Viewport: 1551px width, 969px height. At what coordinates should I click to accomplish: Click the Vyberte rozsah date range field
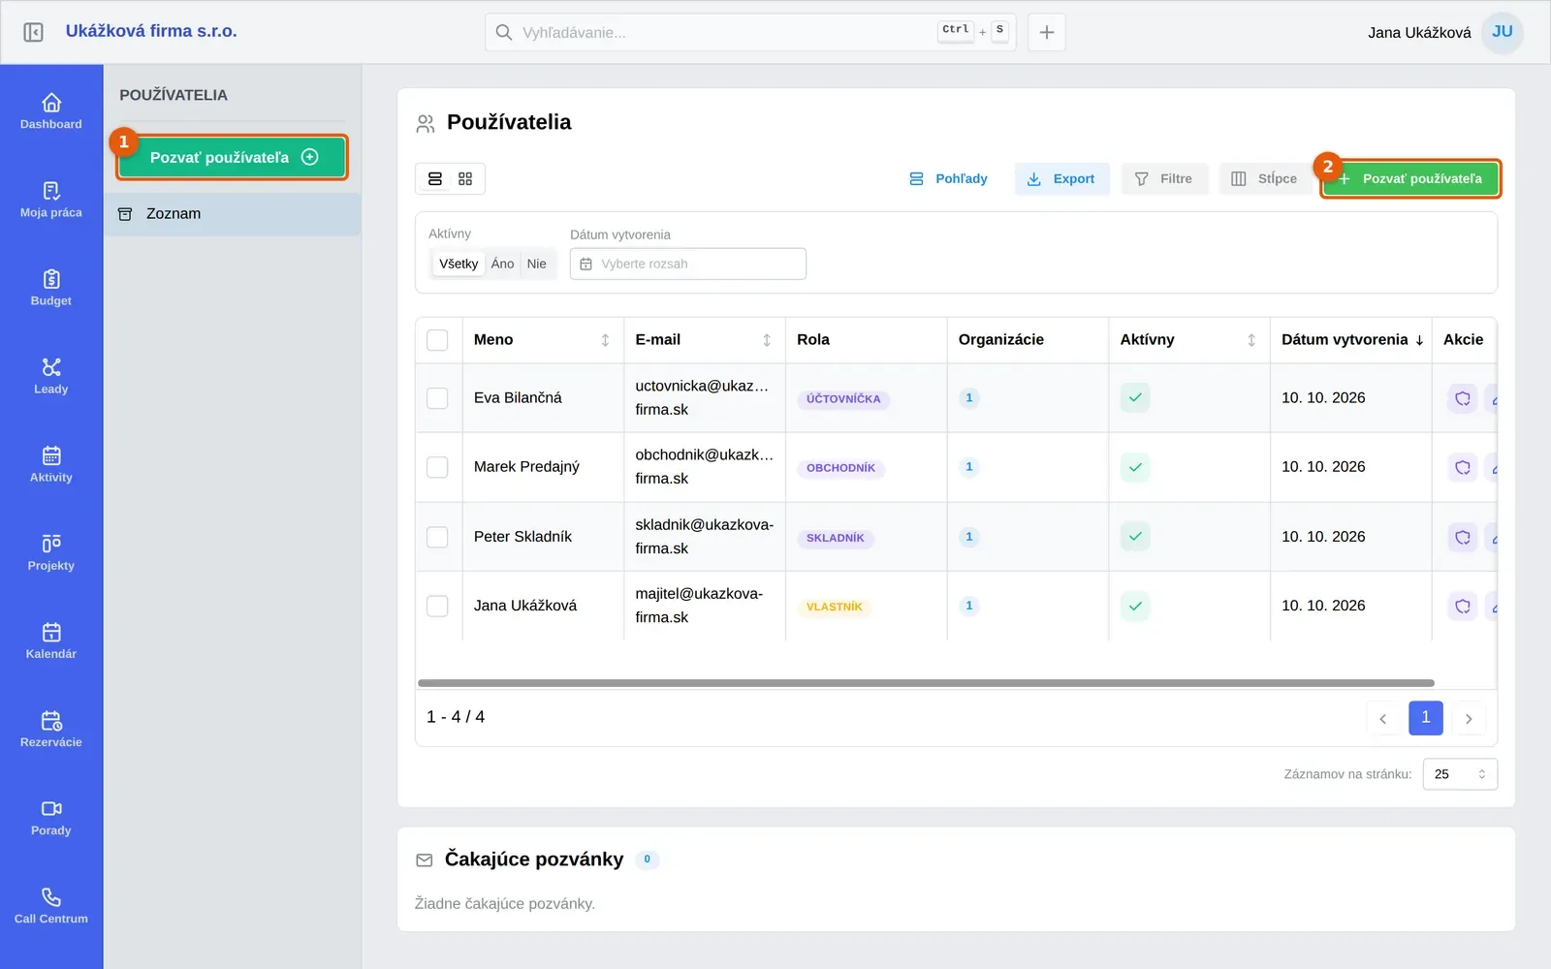688,264
